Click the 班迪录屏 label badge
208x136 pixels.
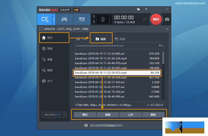pos(65,10)
